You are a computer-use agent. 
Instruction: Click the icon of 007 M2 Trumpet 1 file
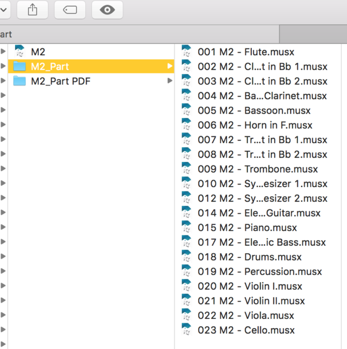click(187, 139)
